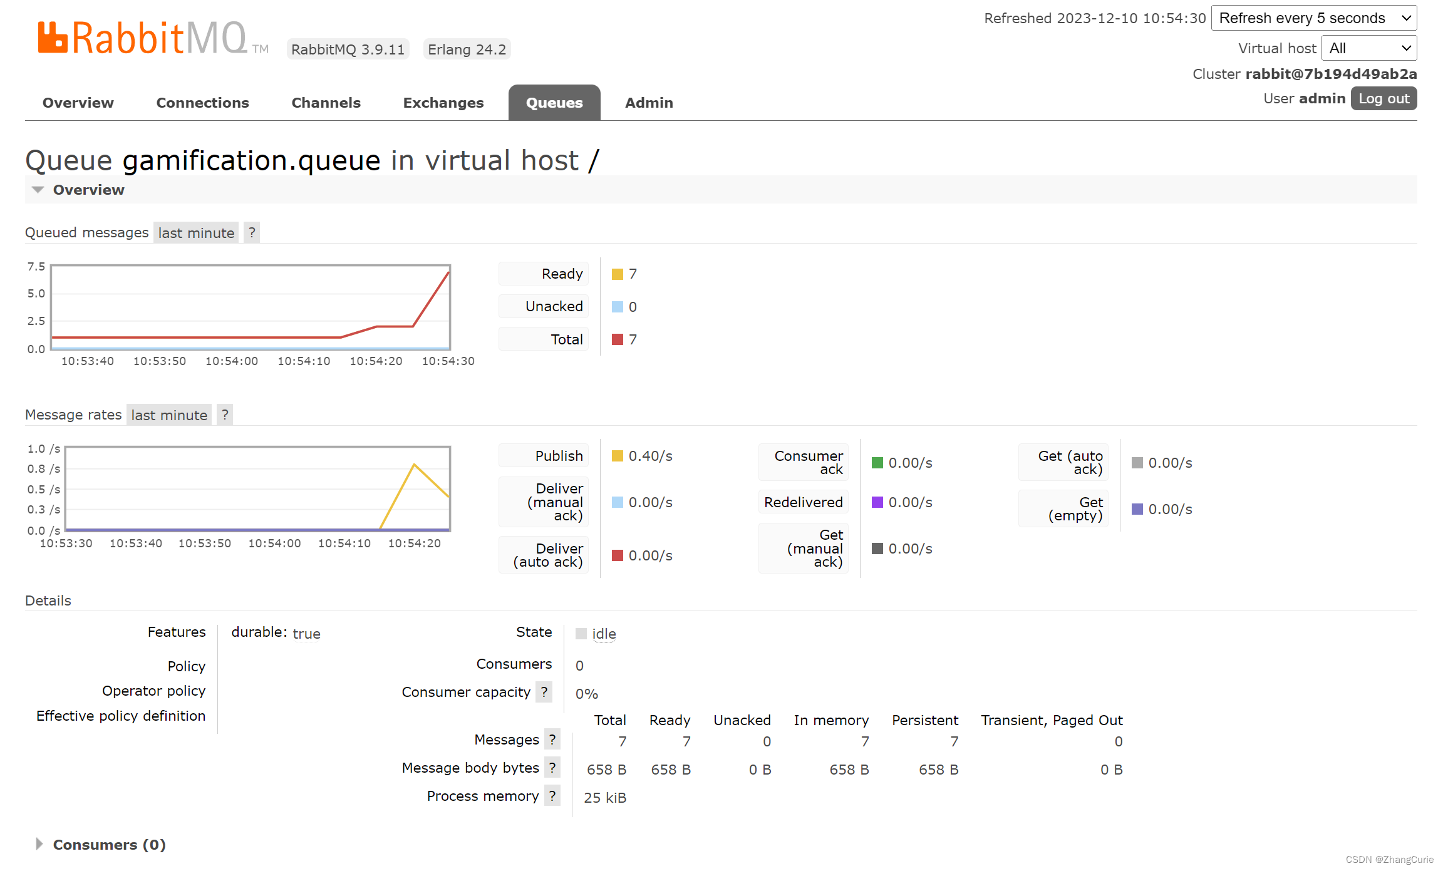Click the Erlang 24.2 version badge
The height and width of the screenshot is (871, 1443).
467,49
